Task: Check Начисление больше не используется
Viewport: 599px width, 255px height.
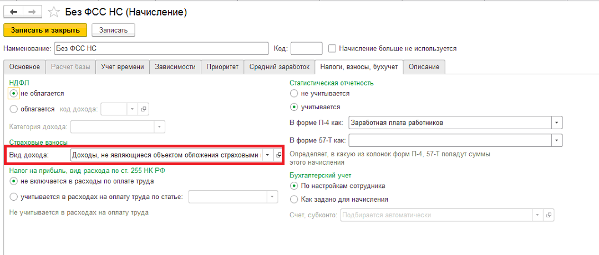Action: point(332,48)
